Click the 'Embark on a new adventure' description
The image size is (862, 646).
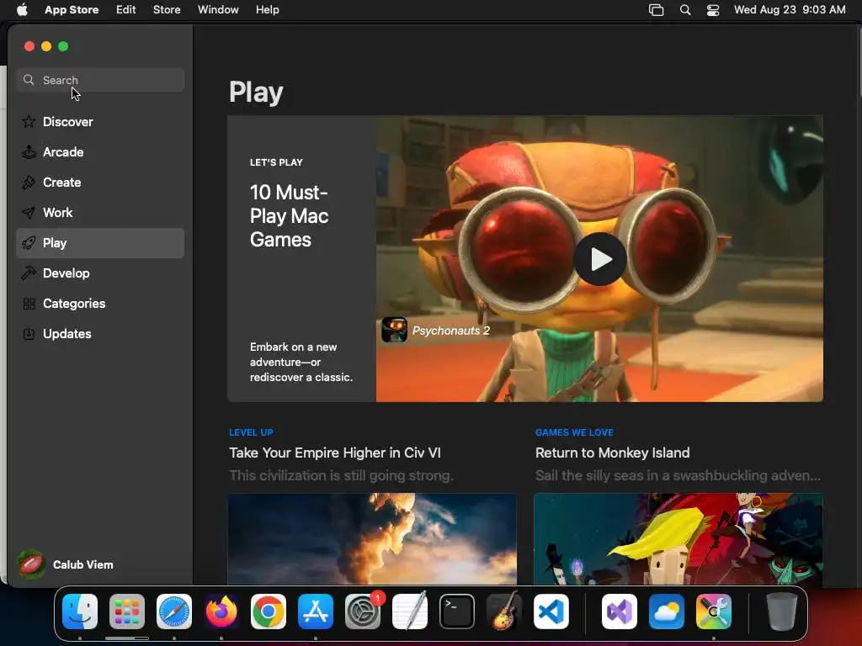click(x=301, y=362)
